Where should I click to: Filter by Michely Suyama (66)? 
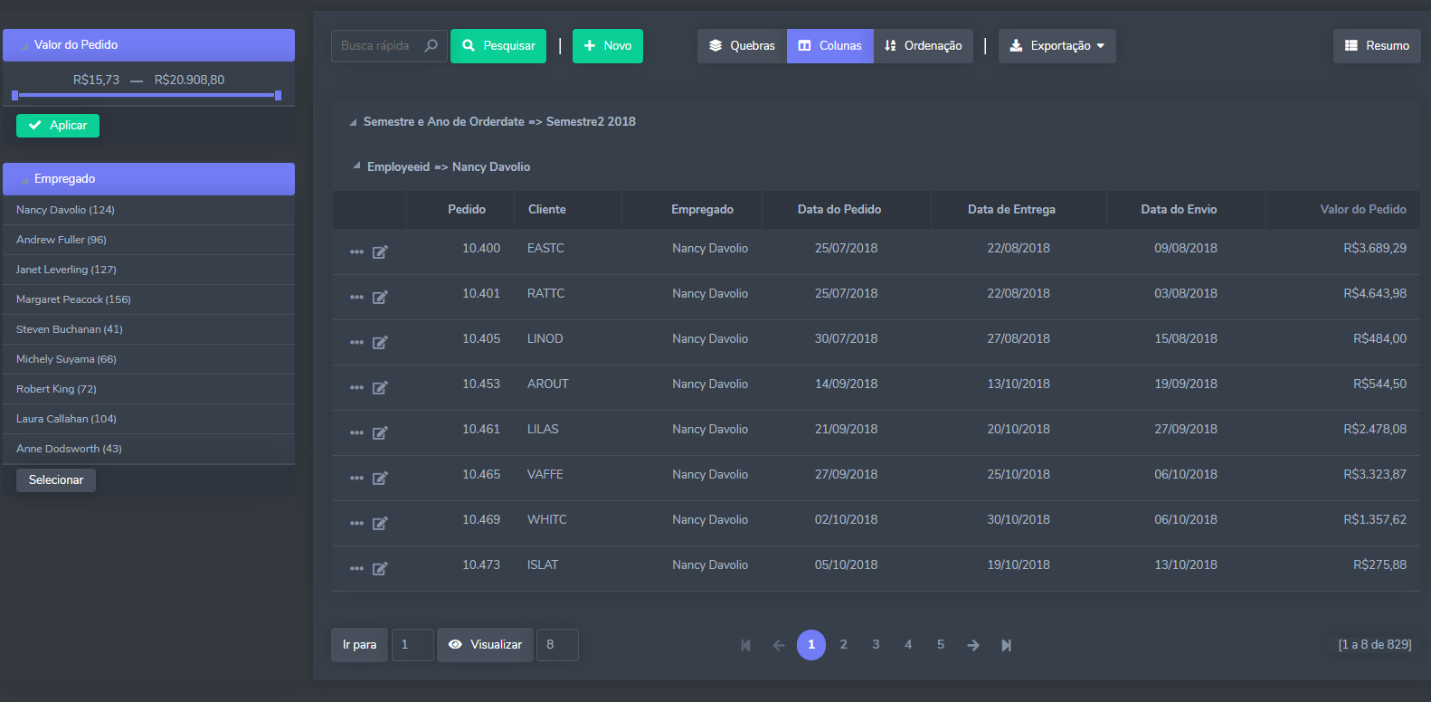(x=148, y=359)
